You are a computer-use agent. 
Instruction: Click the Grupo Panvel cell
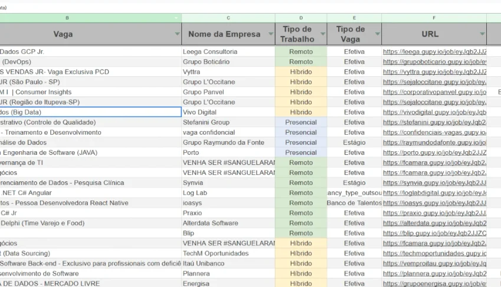tap(228, 92)
